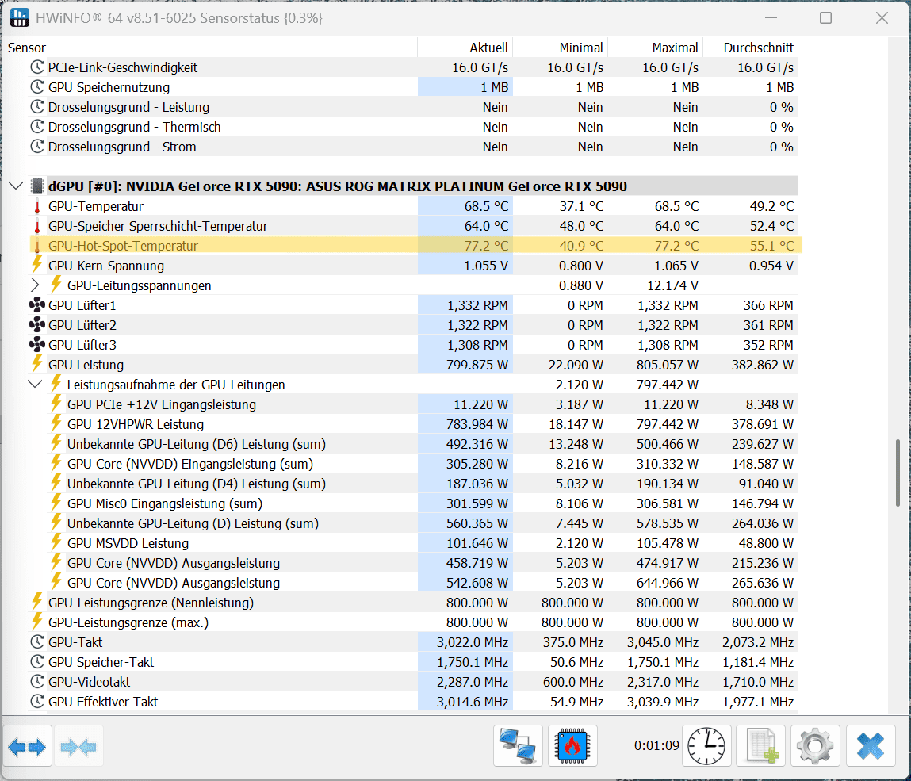Click the fan icon for GPU Lüfter3

tap(37, 345)
